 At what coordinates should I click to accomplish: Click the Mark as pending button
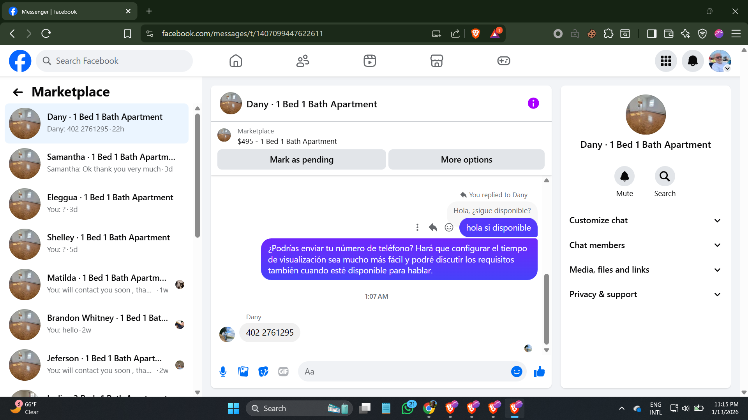pyautogui.click(x=302, y=159)
